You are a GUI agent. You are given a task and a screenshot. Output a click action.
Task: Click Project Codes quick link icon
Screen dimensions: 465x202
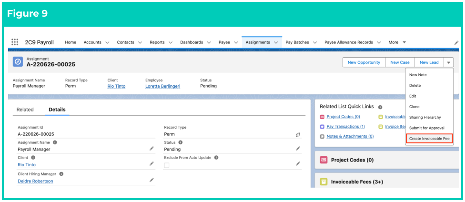point(323,117)
